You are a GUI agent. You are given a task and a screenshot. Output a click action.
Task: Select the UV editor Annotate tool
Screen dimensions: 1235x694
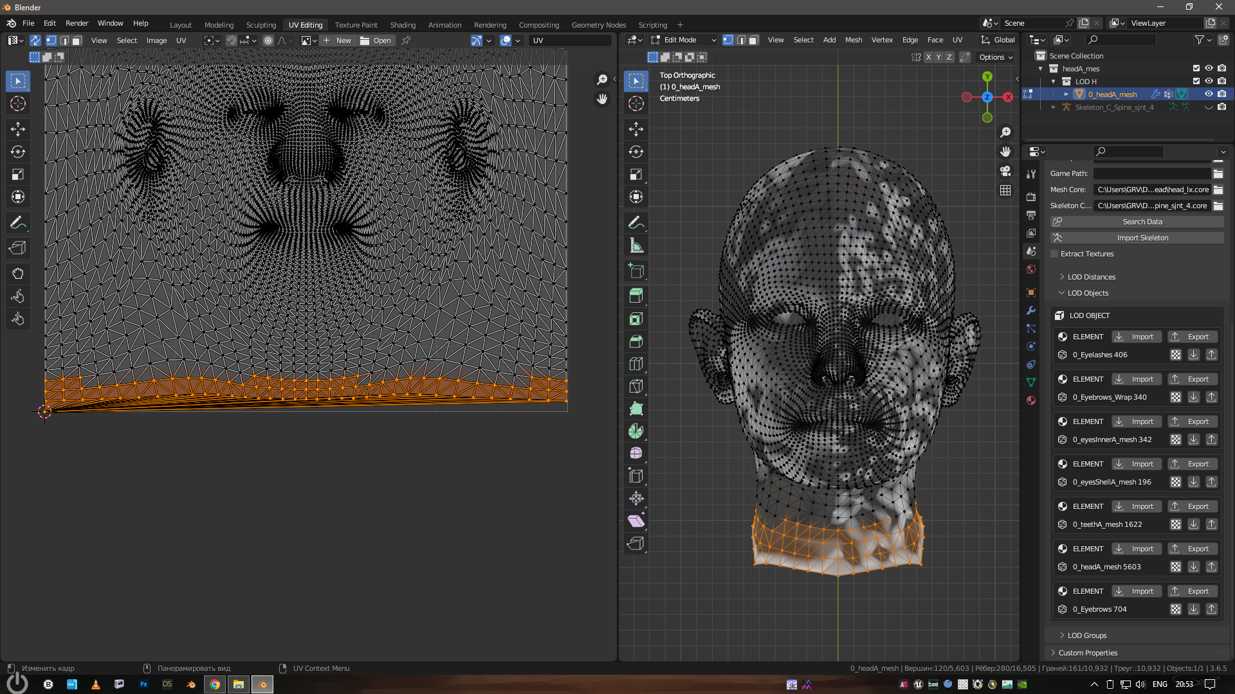click(x=18, y=223)
